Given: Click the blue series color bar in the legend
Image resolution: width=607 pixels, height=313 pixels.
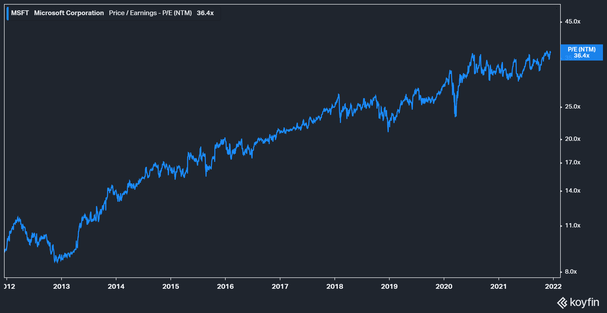Looking at the screenshot, I should [x=8, y=14].
